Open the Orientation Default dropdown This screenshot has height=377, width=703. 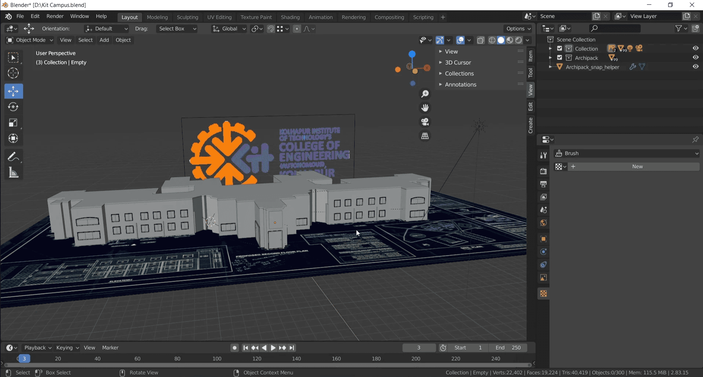[x=106, y=29]
